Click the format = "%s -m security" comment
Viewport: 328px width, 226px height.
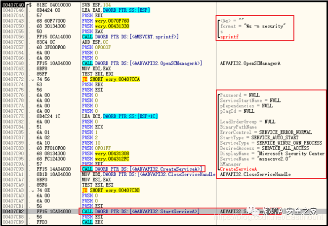pyautogui.click(x=253, y=26)
